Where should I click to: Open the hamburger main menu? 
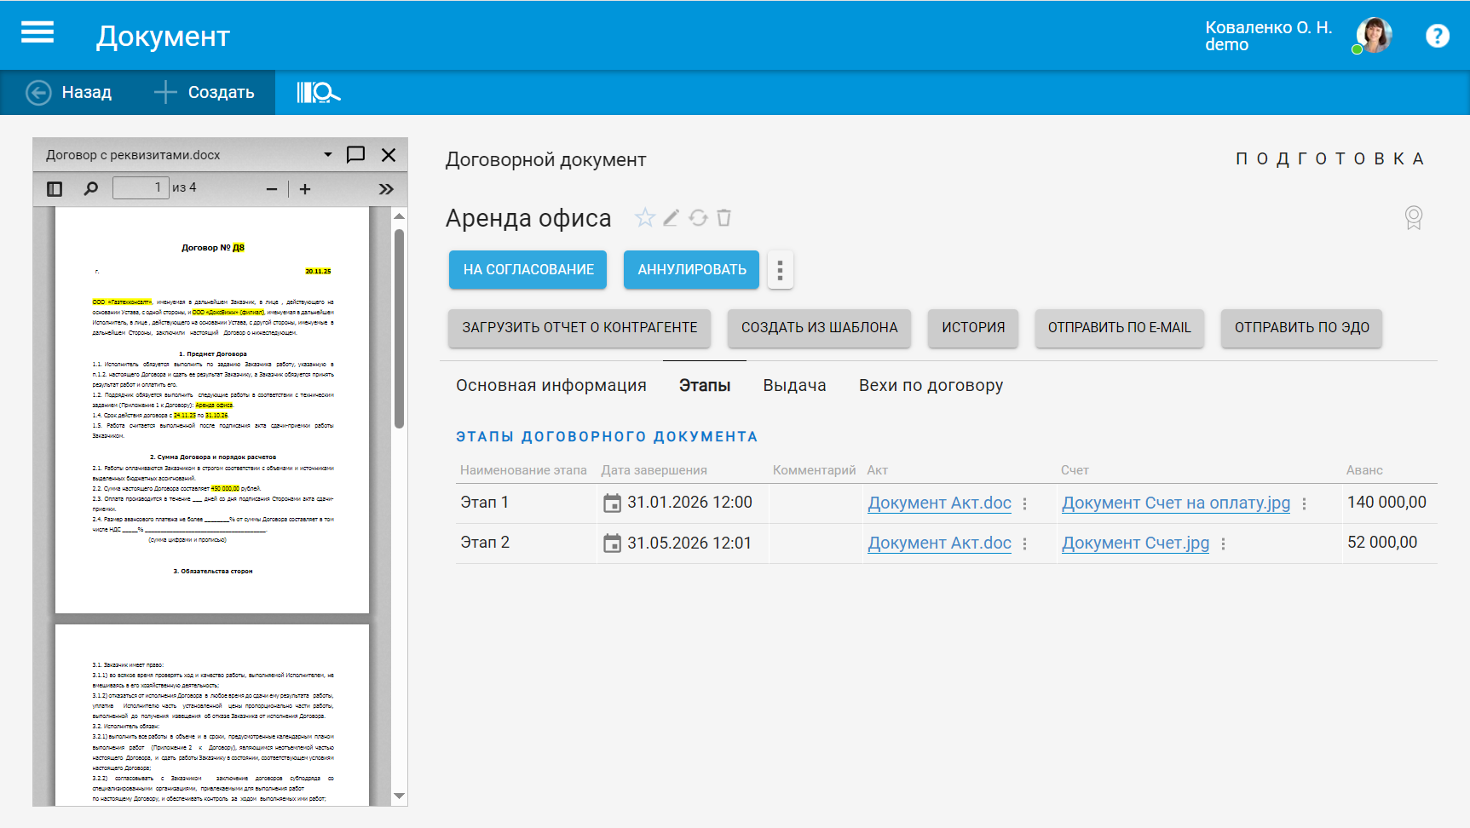[x=37, y=33]
